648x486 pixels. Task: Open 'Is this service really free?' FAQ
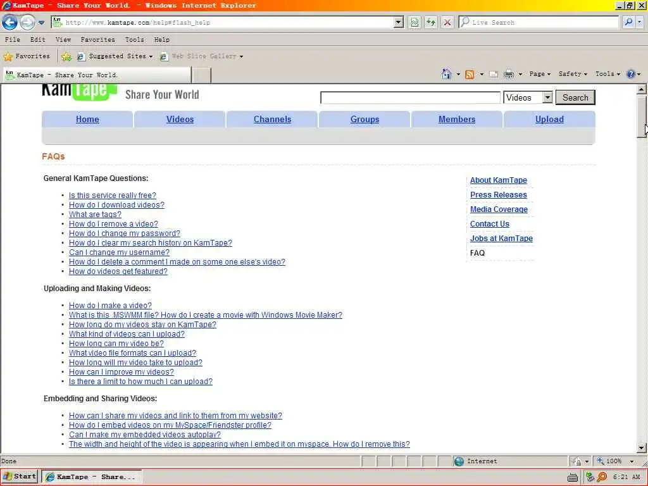pos(113,196)
